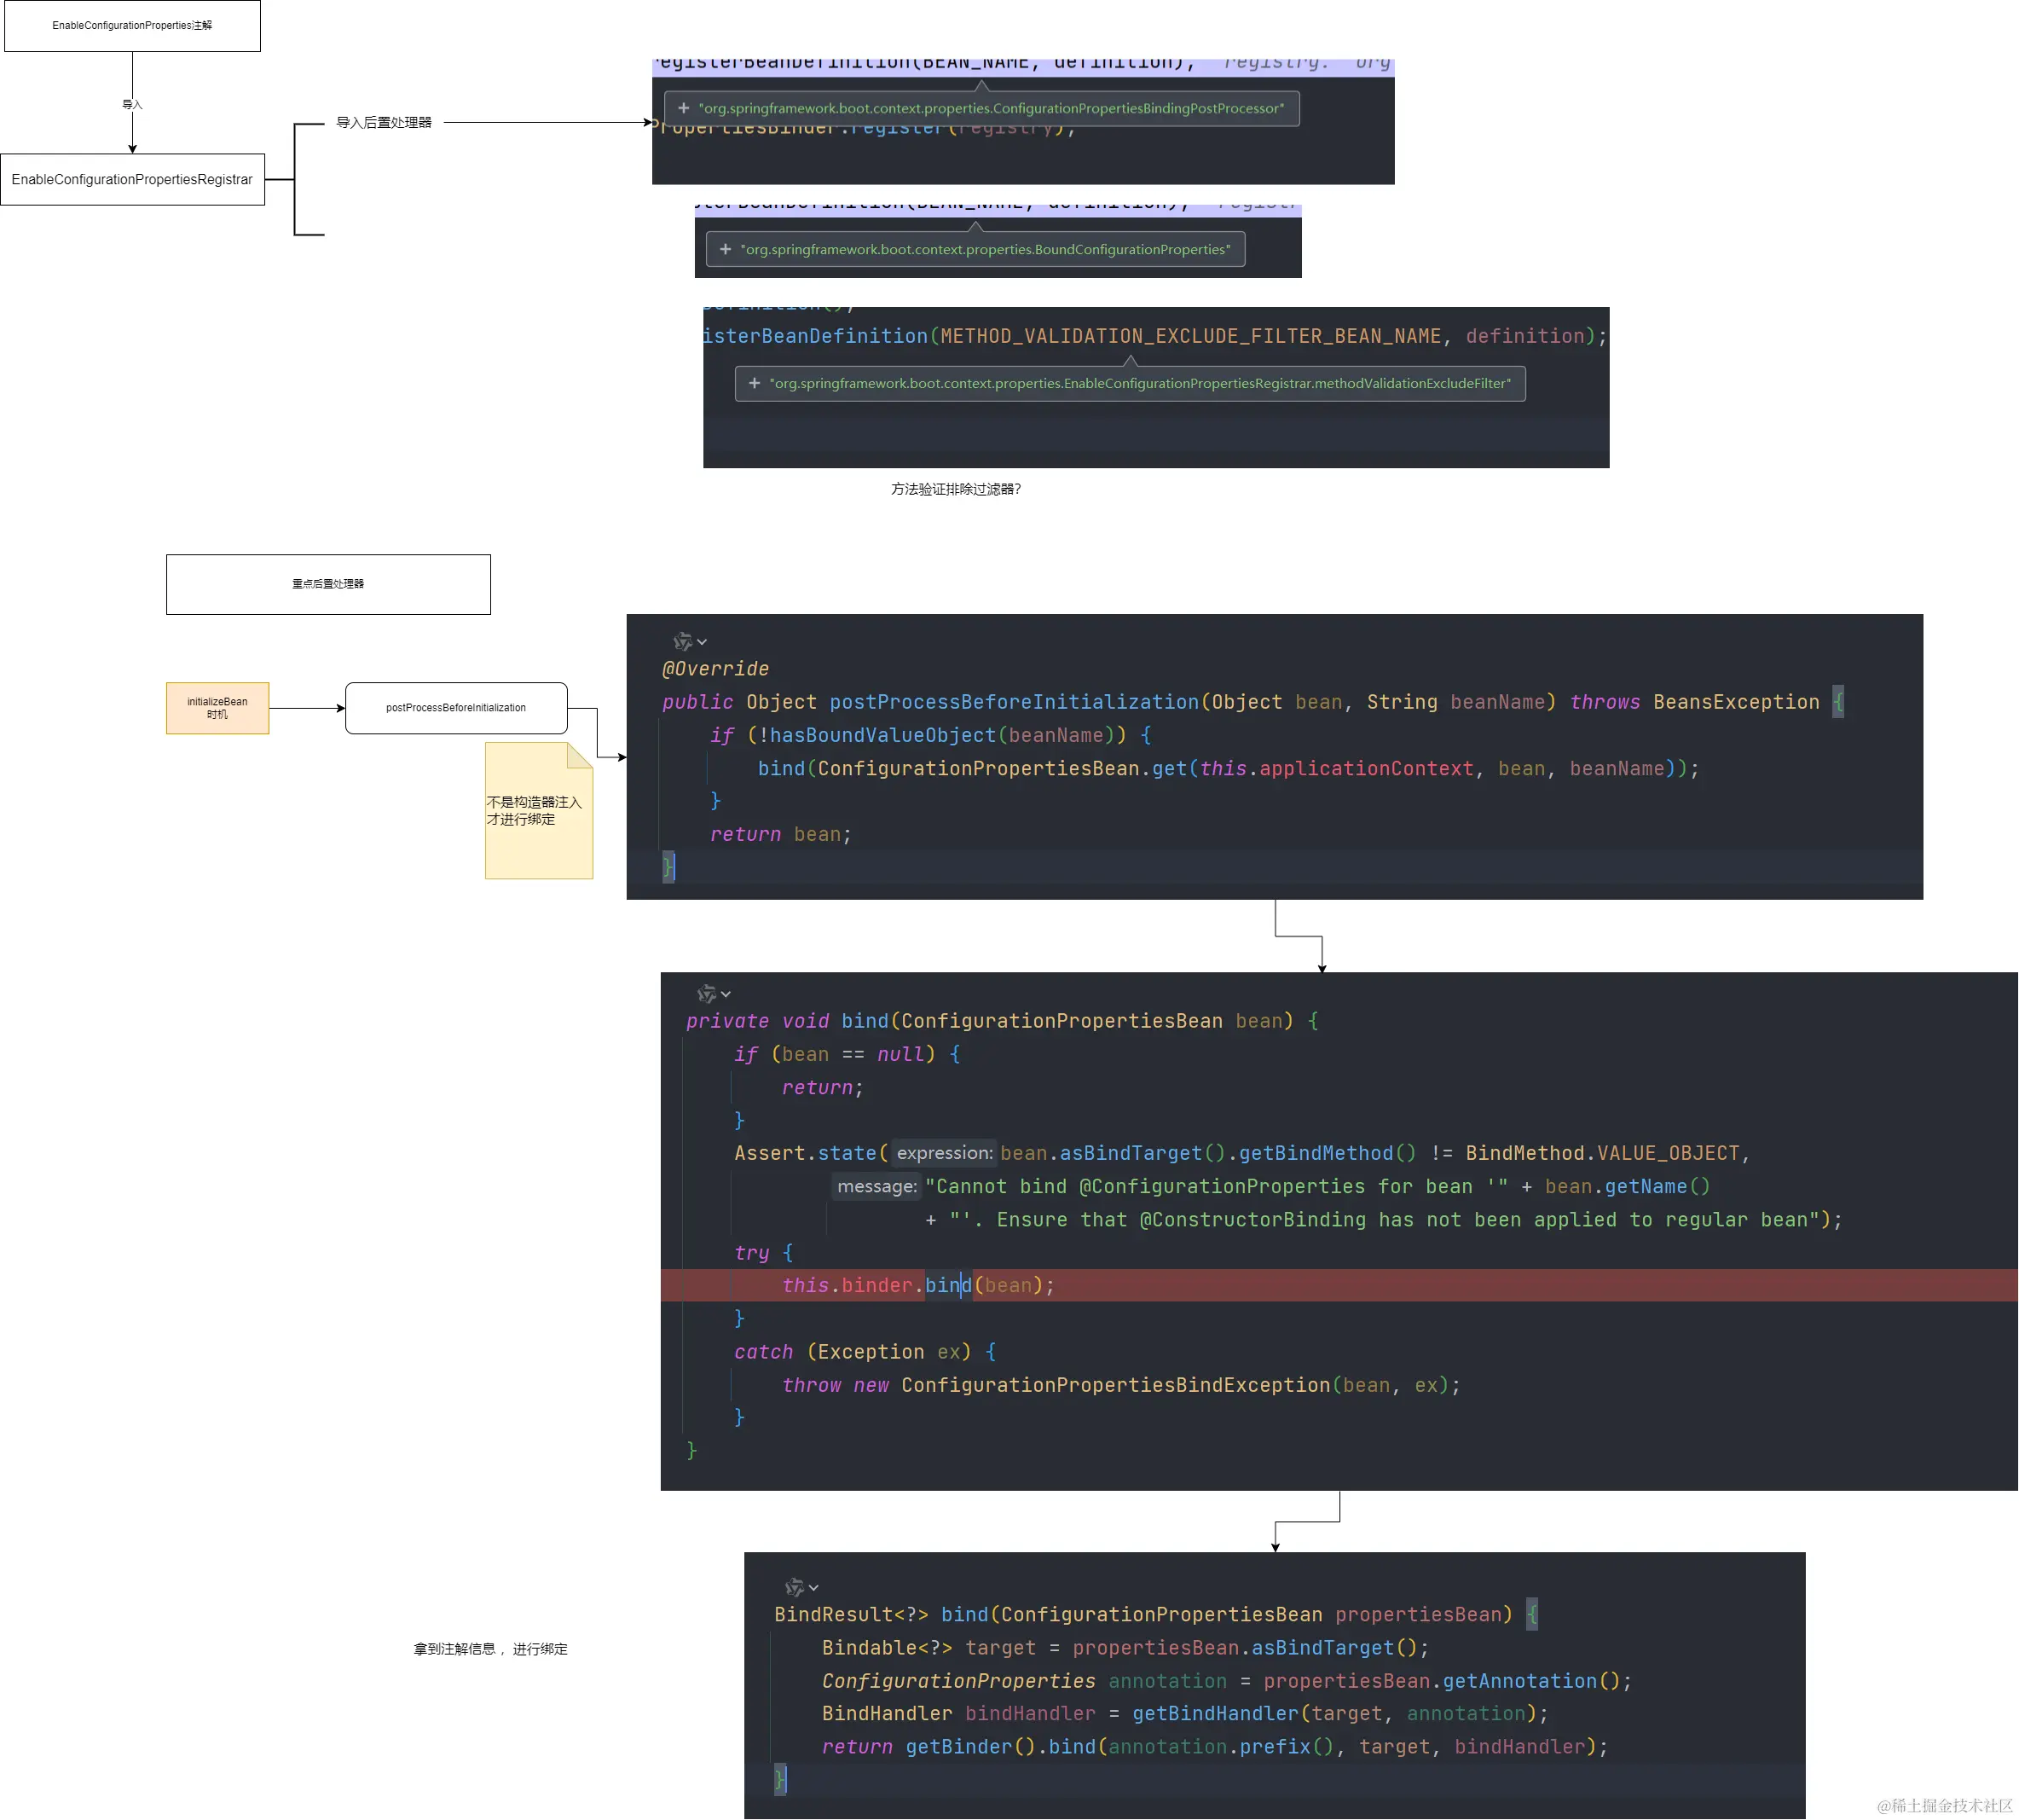
Task: Expand chevron above BindResult bind method
Action: point(814,1588)
